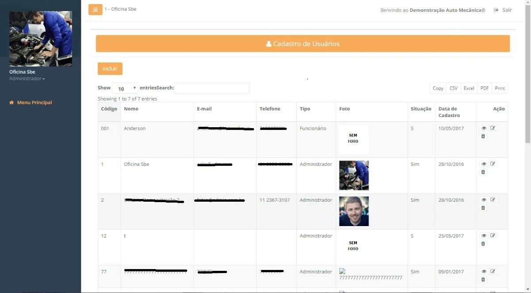This screenshot has height=293, width=531.
Task: Click the phone '11 2367-3107'
Action: click(274, 200)
